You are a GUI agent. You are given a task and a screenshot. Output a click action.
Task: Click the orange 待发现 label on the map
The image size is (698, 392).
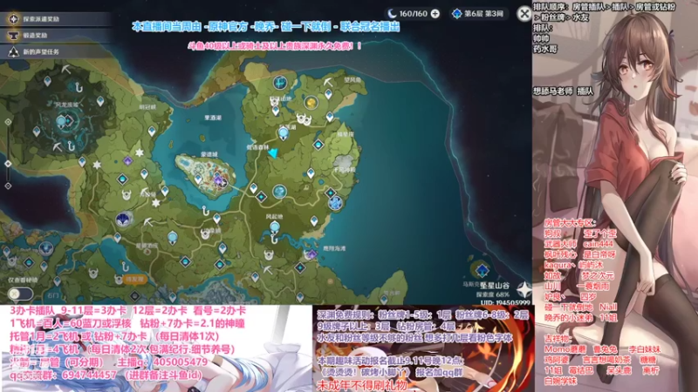coord(134,279)
